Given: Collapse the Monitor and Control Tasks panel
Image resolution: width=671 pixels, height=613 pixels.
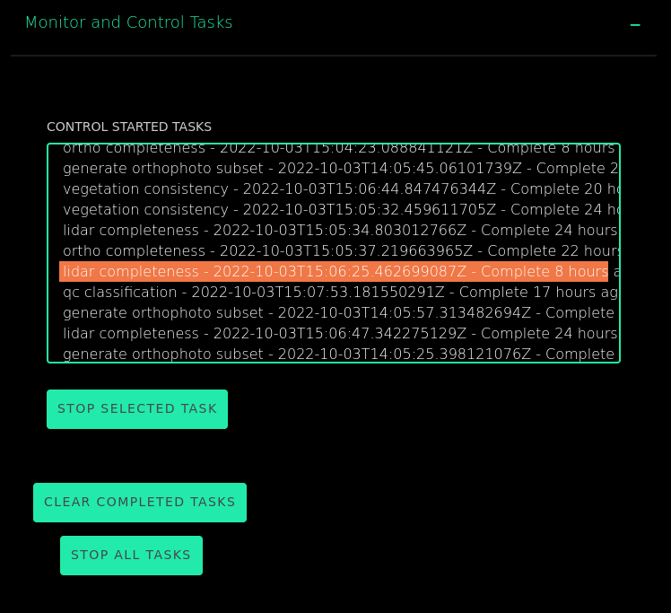Looking at the screenshot, I should [635, 25].
